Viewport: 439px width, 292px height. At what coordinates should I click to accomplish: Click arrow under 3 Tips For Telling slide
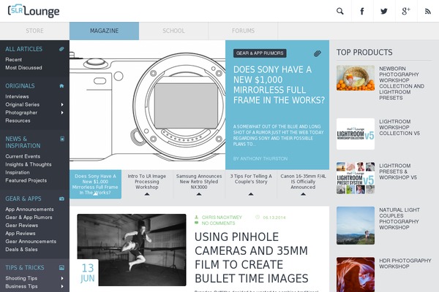(251, 194)
